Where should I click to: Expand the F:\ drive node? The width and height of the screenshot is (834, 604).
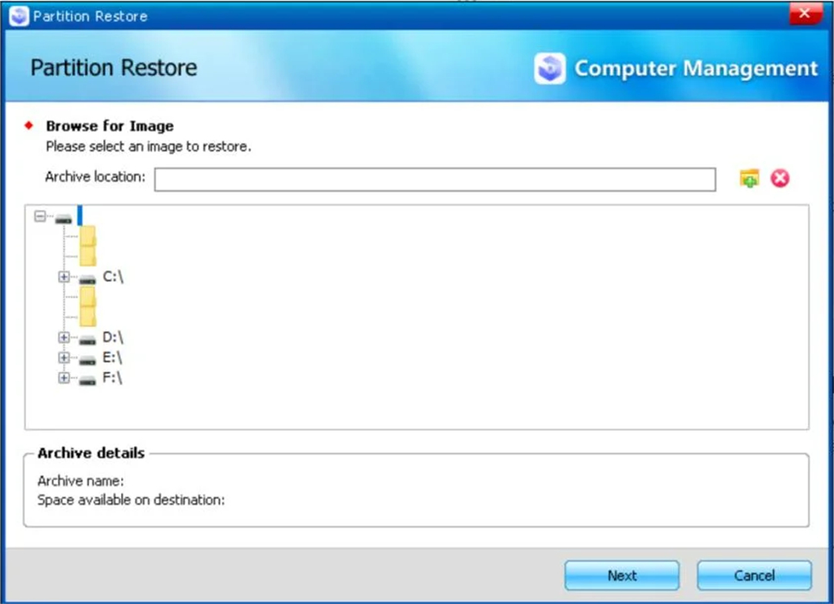[65, 378]
